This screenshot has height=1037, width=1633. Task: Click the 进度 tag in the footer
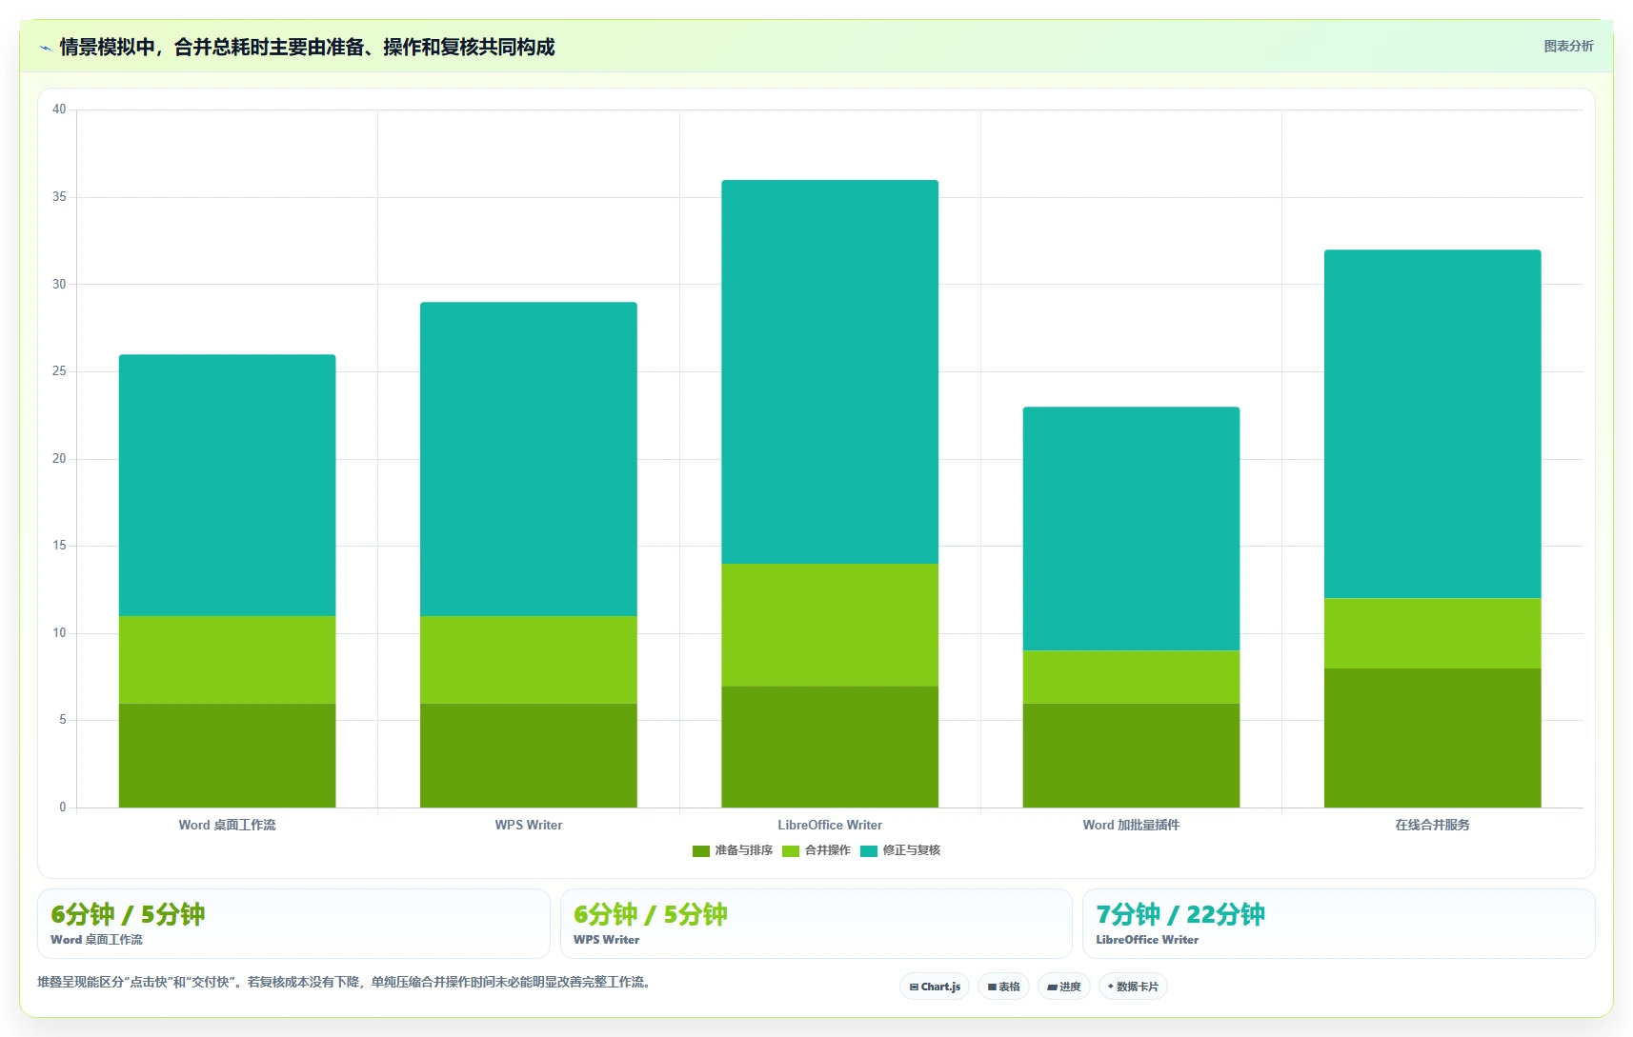1064,987
